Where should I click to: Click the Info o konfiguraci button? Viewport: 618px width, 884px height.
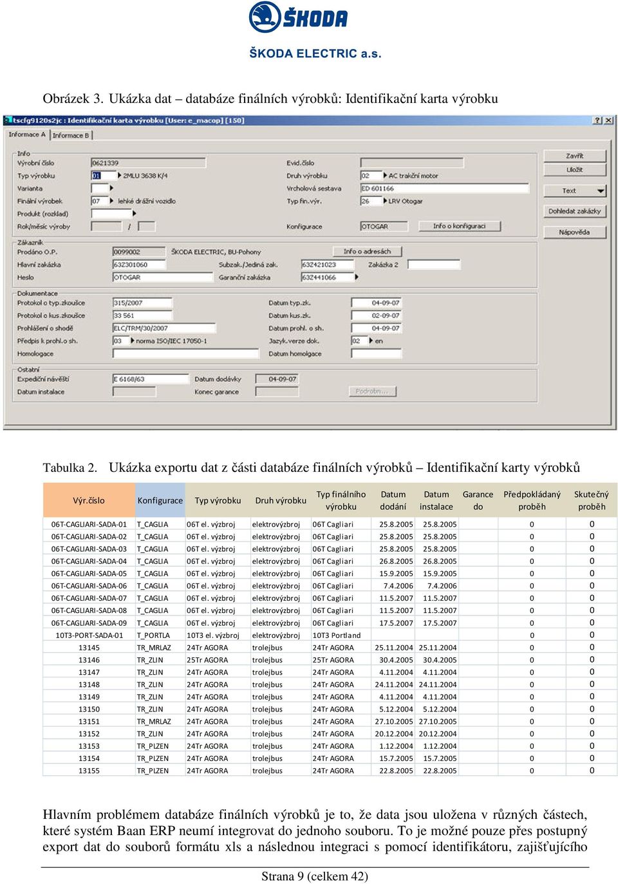[460, 226]
